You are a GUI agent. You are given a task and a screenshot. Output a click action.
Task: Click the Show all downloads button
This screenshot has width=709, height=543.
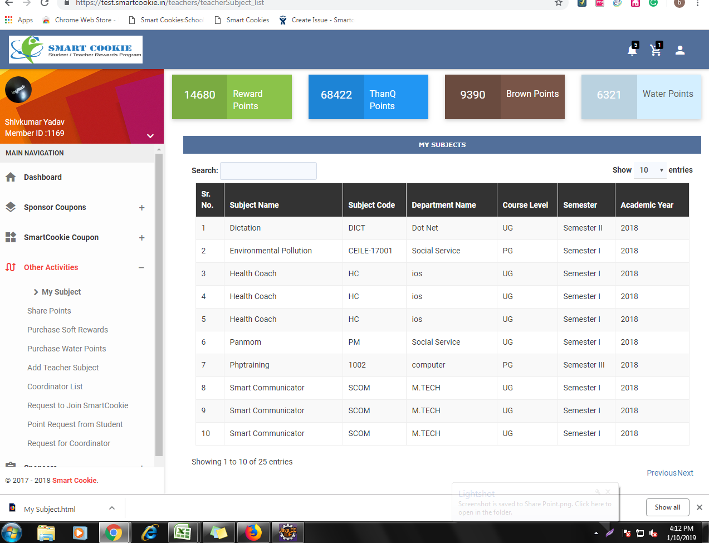point(667,507)
